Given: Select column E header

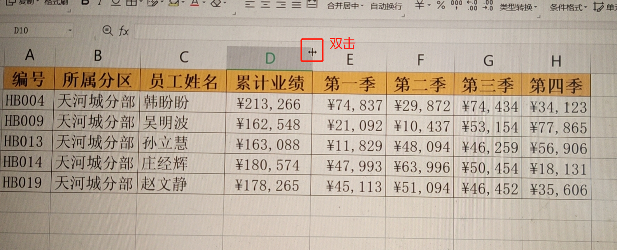Looking at the screenshot, I should coord(350,60).
